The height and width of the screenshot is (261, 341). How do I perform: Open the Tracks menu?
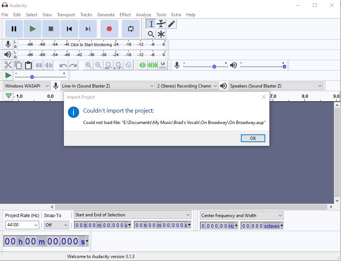[86, 14]
